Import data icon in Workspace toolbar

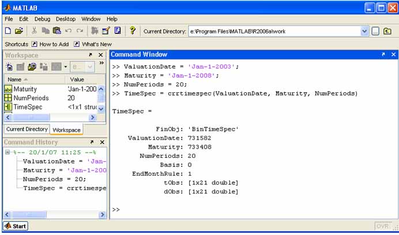[x=32, y=67]
